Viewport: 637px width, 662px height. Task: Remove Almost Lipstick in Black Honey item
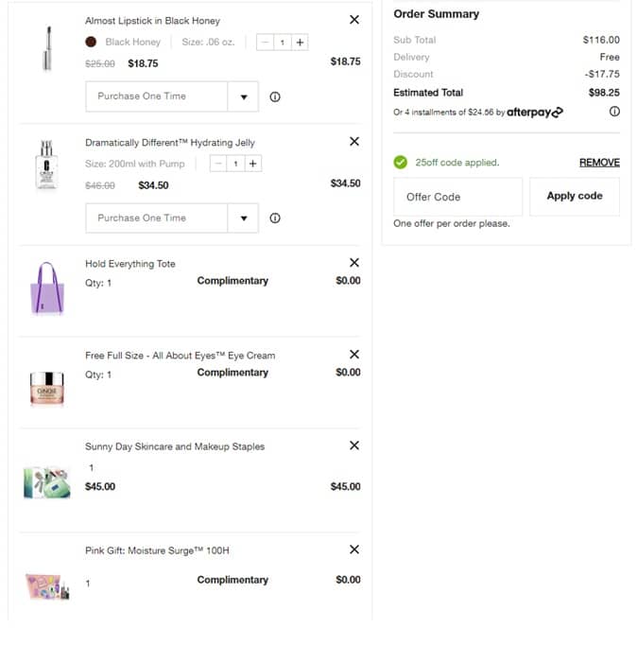point(354,20)
